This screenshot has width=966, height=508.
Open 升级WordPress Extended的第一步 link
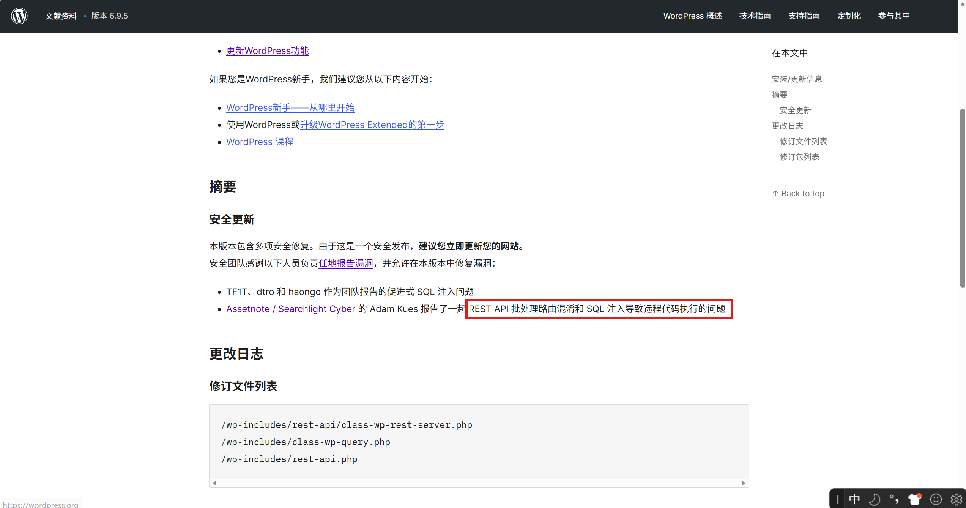pos(372,125)
